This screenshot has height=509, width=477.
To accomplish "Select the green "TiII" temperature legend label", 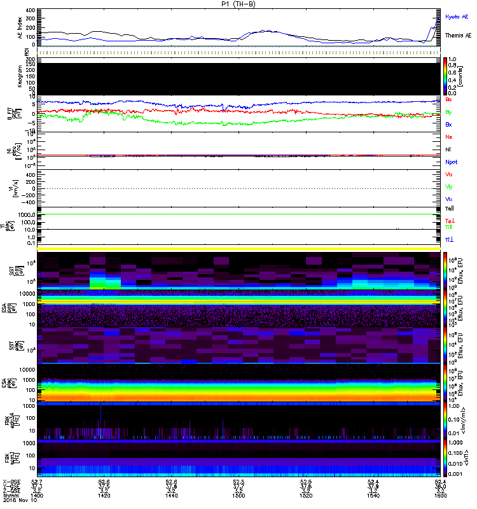I will tap(448, 227).
